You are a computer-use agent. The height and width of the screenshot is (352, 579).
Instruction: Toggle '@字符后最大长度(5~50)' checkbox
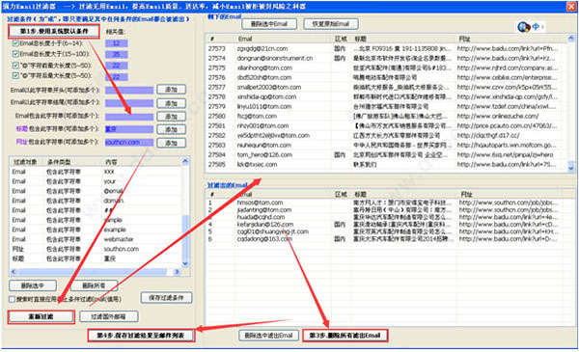pos(15,75)
